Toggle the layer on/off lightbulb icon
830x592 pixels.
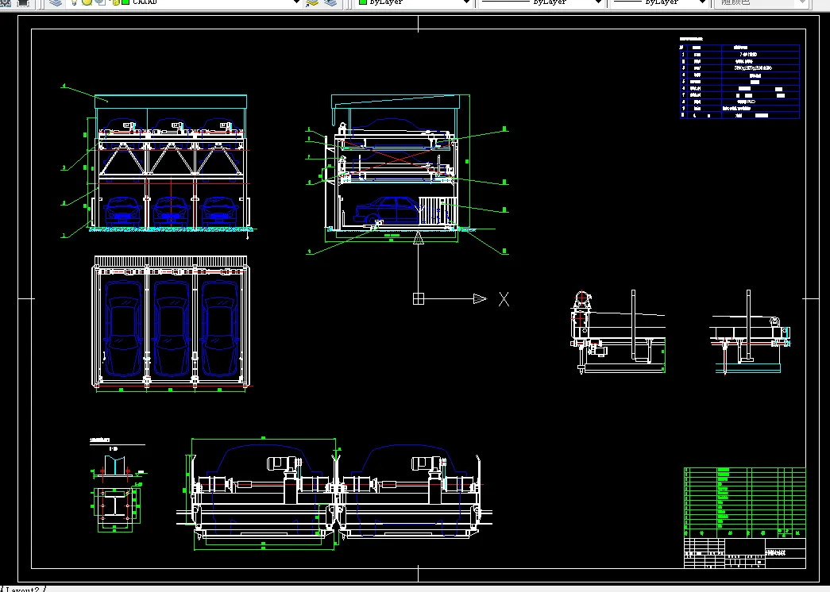coord(75,2)
